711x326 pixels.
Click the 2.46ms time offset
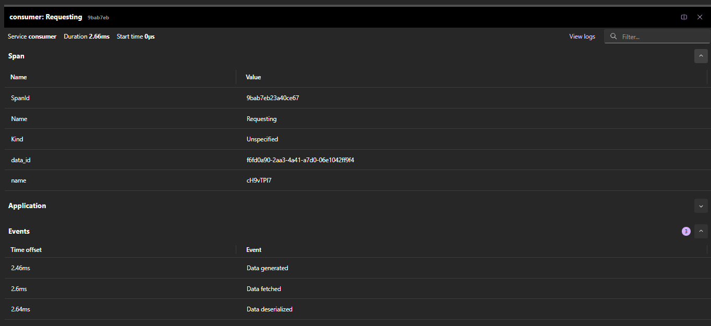[x=21, y=268]
